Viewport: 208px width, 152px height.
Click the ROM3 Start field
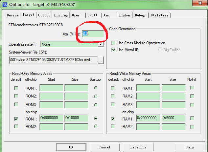[x=52, y=105]
